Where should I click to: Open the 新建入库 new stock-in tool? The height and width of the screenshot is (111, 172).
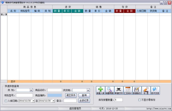(101, 90)
